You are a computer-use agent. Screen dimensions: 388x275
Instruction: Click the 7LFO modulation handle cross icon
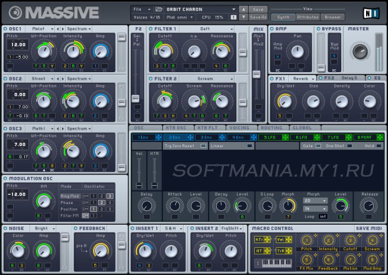coord(349,137)
